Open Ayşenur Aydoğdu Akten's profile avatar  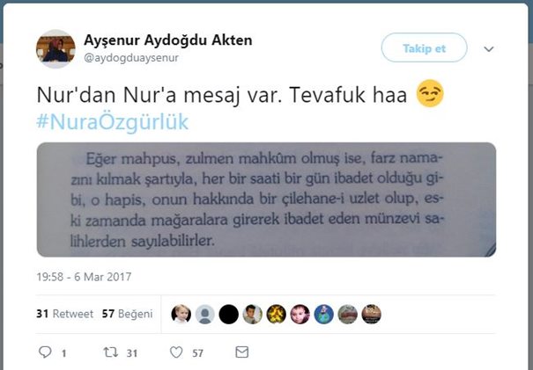pos(56,49)
